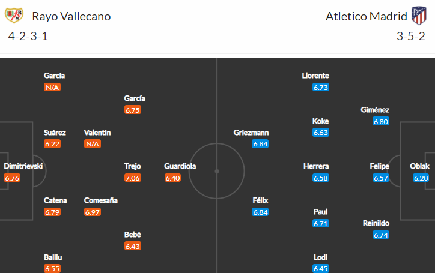Select Bebé's 6.43 rating badge

[133, 246]
